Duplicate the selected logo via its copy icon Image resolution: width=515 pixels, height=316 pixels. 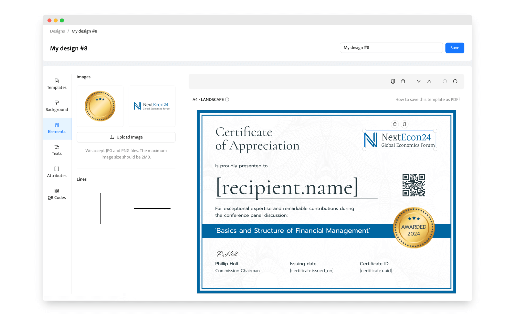(x=405, y=124)
